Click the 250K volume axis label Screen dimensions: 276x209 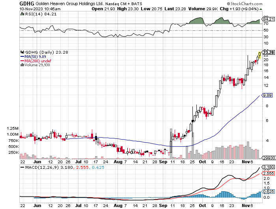(13, 153)
